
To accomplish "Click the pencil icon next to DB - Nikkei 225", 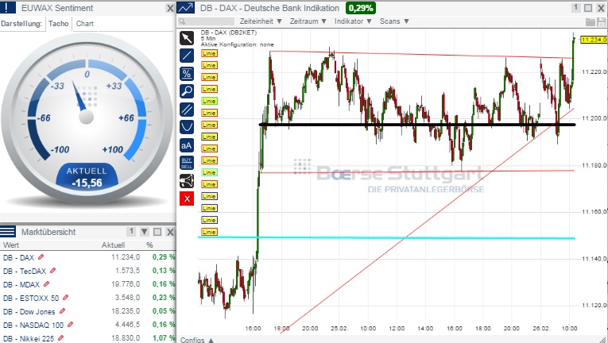I will [x=60, y=338].
